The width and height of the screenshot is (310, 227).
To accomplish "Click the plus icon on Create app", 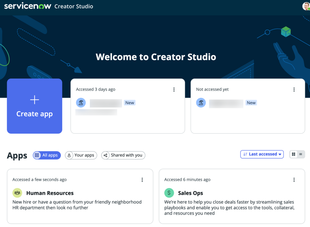I will (34, 100).
